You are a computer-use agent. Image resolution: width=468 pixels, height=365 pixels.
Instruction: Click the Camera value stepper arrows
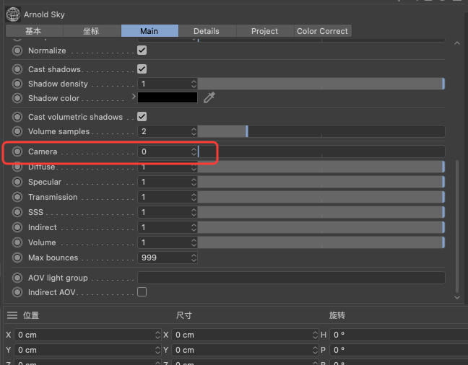194,151
